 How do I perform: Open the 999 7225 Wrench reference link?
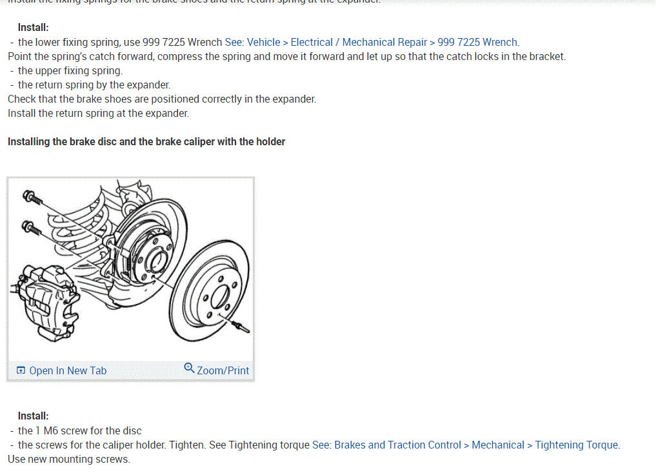pyautogui.click(x=372, y=42)
